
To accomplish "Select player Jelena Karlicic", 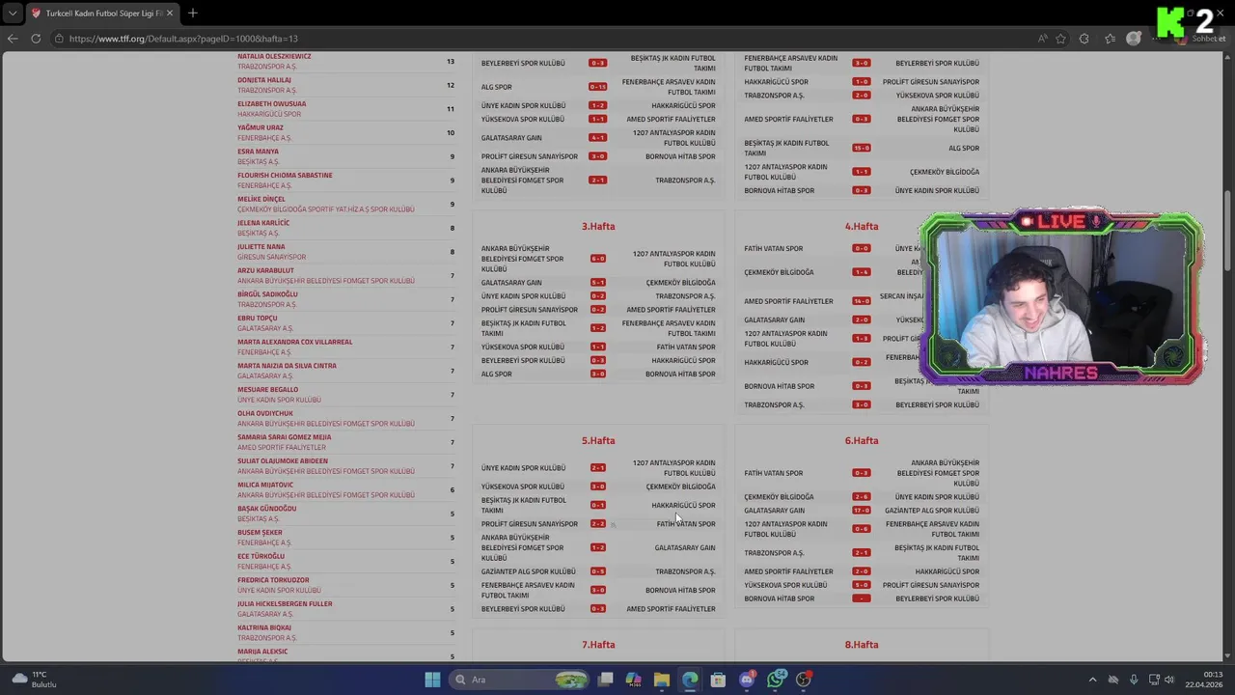I will tap(263, 223).
